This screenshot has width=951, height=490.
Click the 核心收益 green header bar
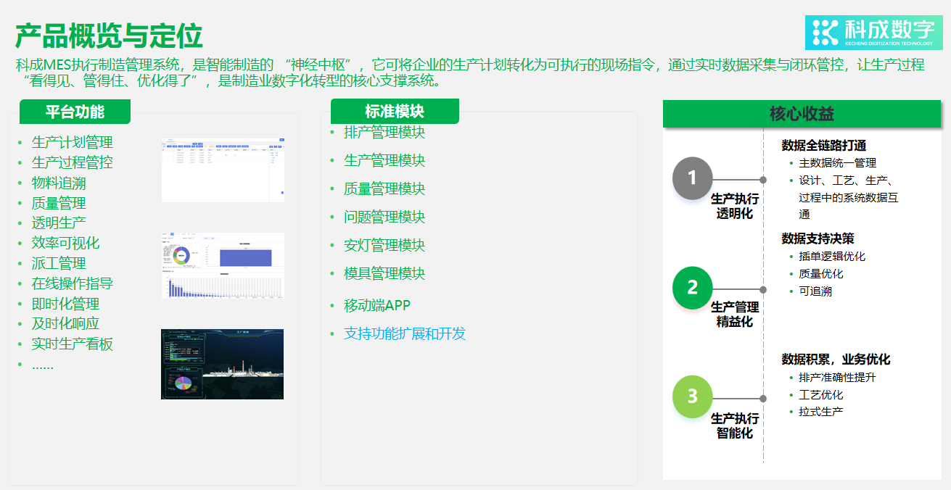tap(802, 114)
